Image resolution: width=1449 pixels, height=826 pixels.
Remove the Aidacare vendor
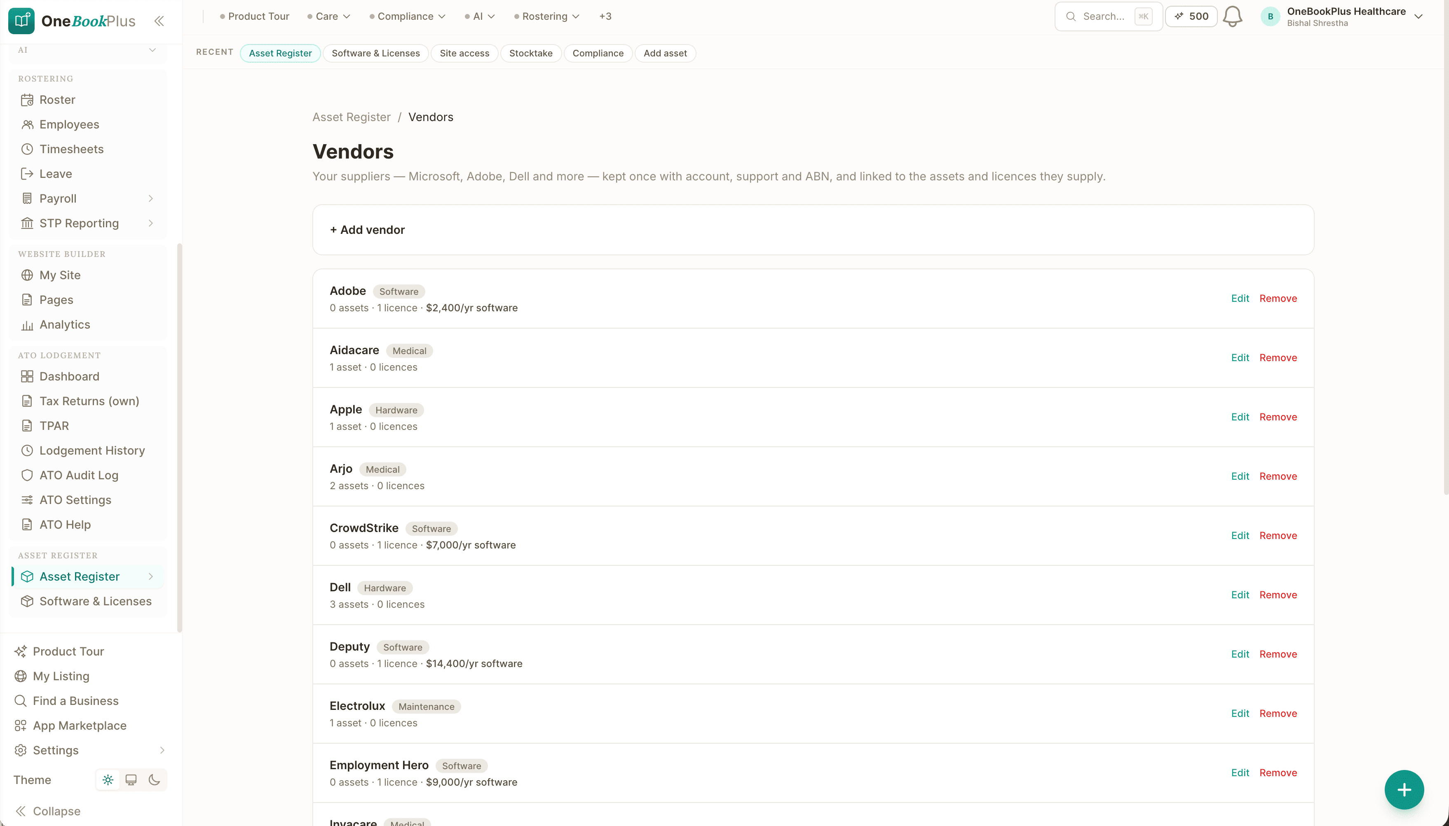pos(1278,357)
